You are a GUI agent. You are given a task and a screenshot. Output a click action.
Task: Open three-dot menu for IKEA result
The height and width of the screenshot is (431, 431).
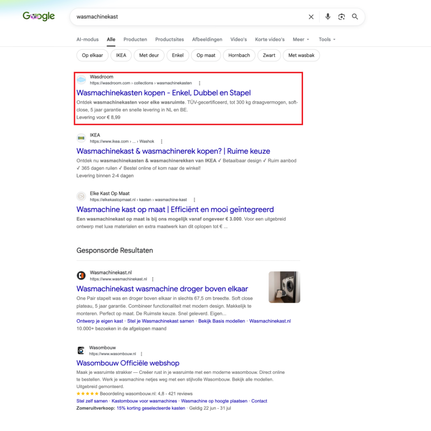pos(162,141)
